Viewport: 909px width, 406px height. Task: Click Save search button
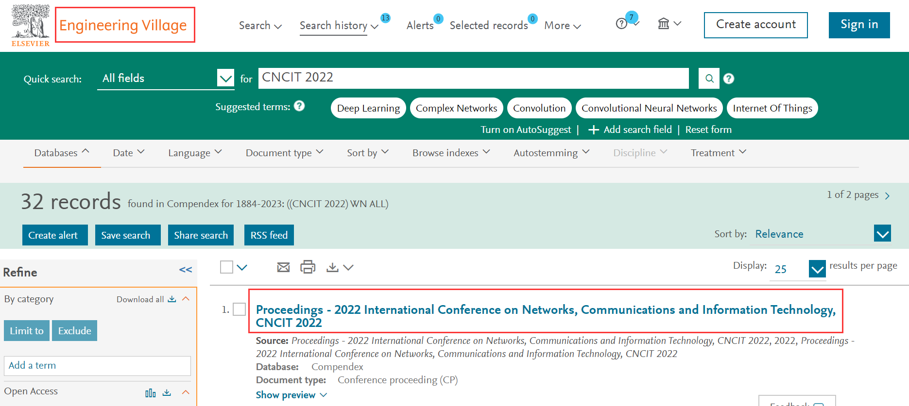(x=128, y=235)
